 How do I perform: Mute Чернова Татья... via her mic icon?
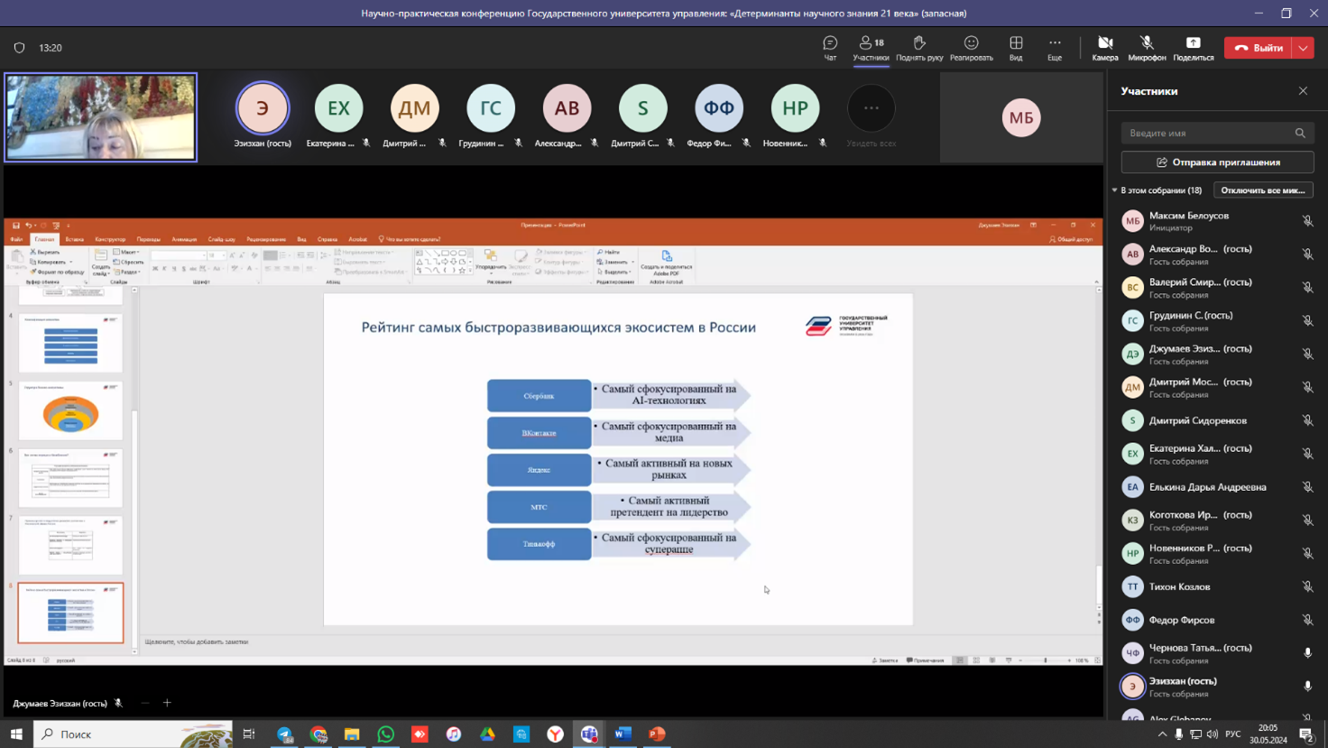tap(1307, 653)
